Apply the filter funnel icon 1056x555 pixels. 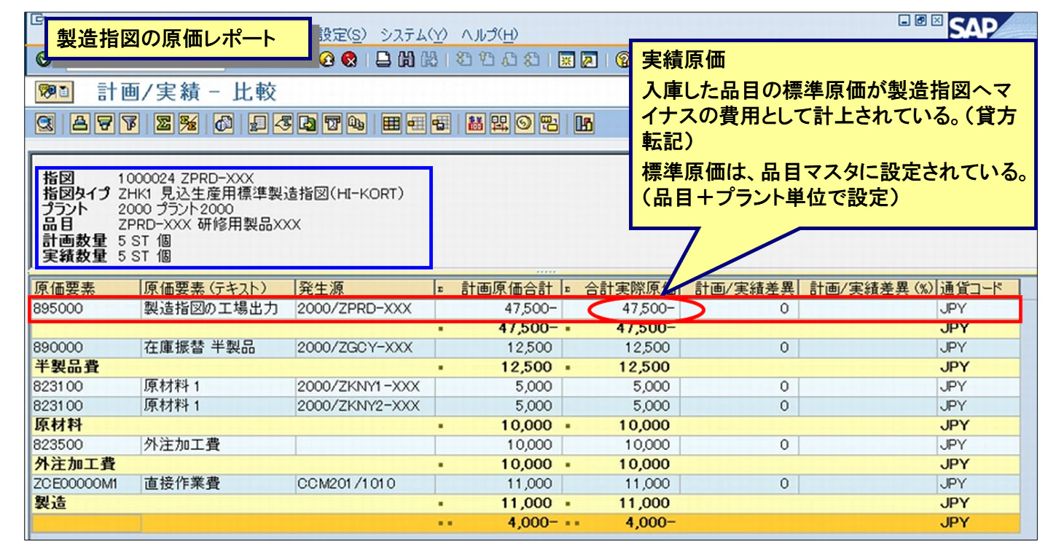click(130, 127)
